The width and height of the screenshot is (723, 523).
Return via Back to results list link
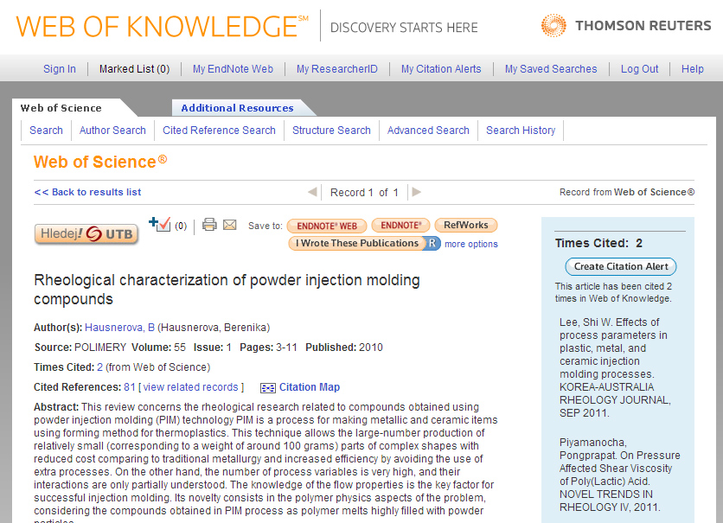pyautogui.click(x=87, y=192)
